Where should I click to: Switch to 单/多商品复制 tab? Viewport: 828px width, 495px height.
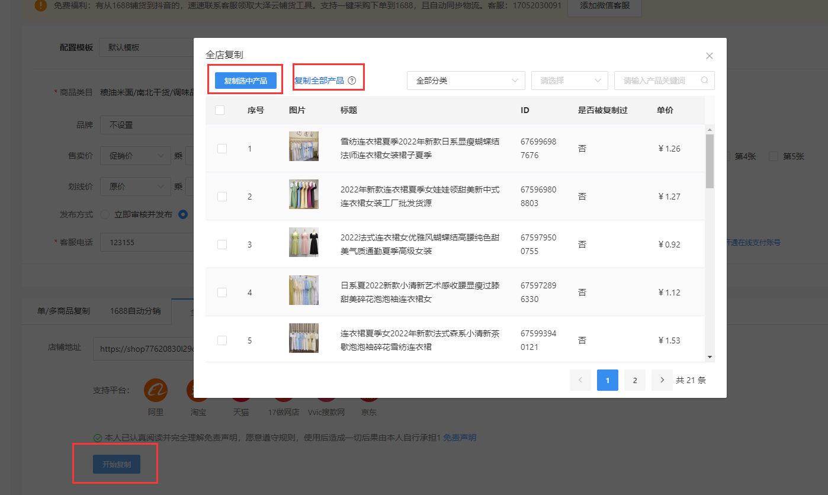[63, 311]
